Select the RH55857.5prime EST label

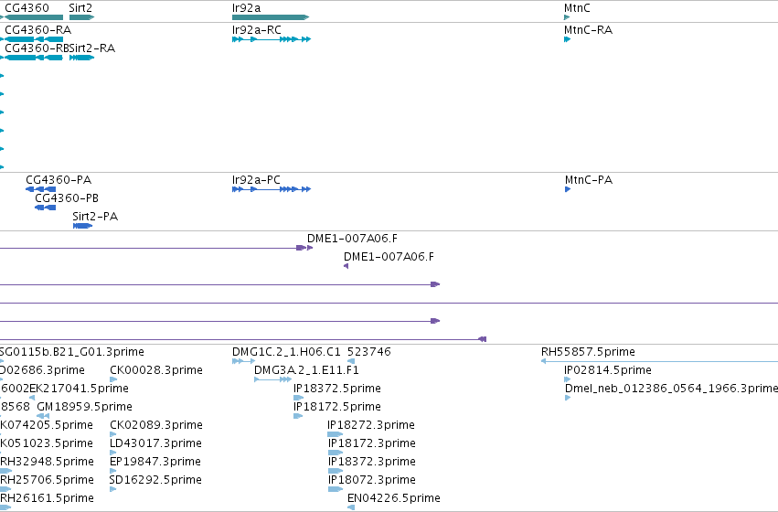coord(588,352)
